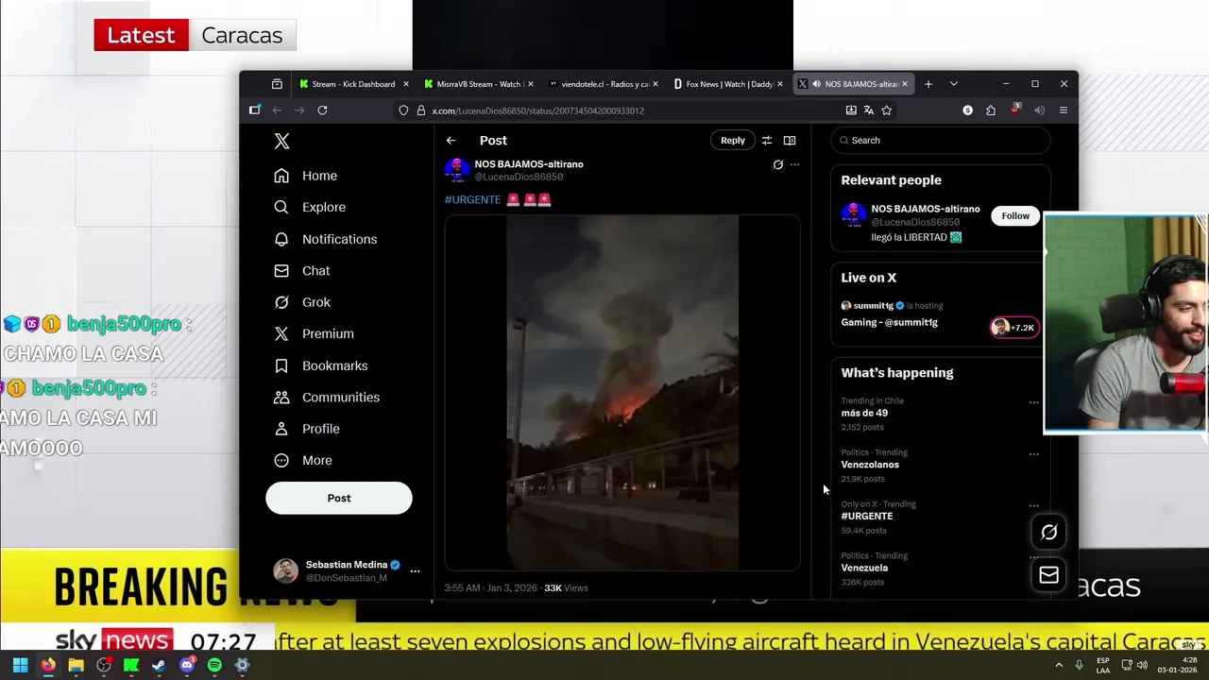The width and height of the screenshot is (1209, 680).
Task: Open the #URGENTE trending topic
Action: pos(867,516)
